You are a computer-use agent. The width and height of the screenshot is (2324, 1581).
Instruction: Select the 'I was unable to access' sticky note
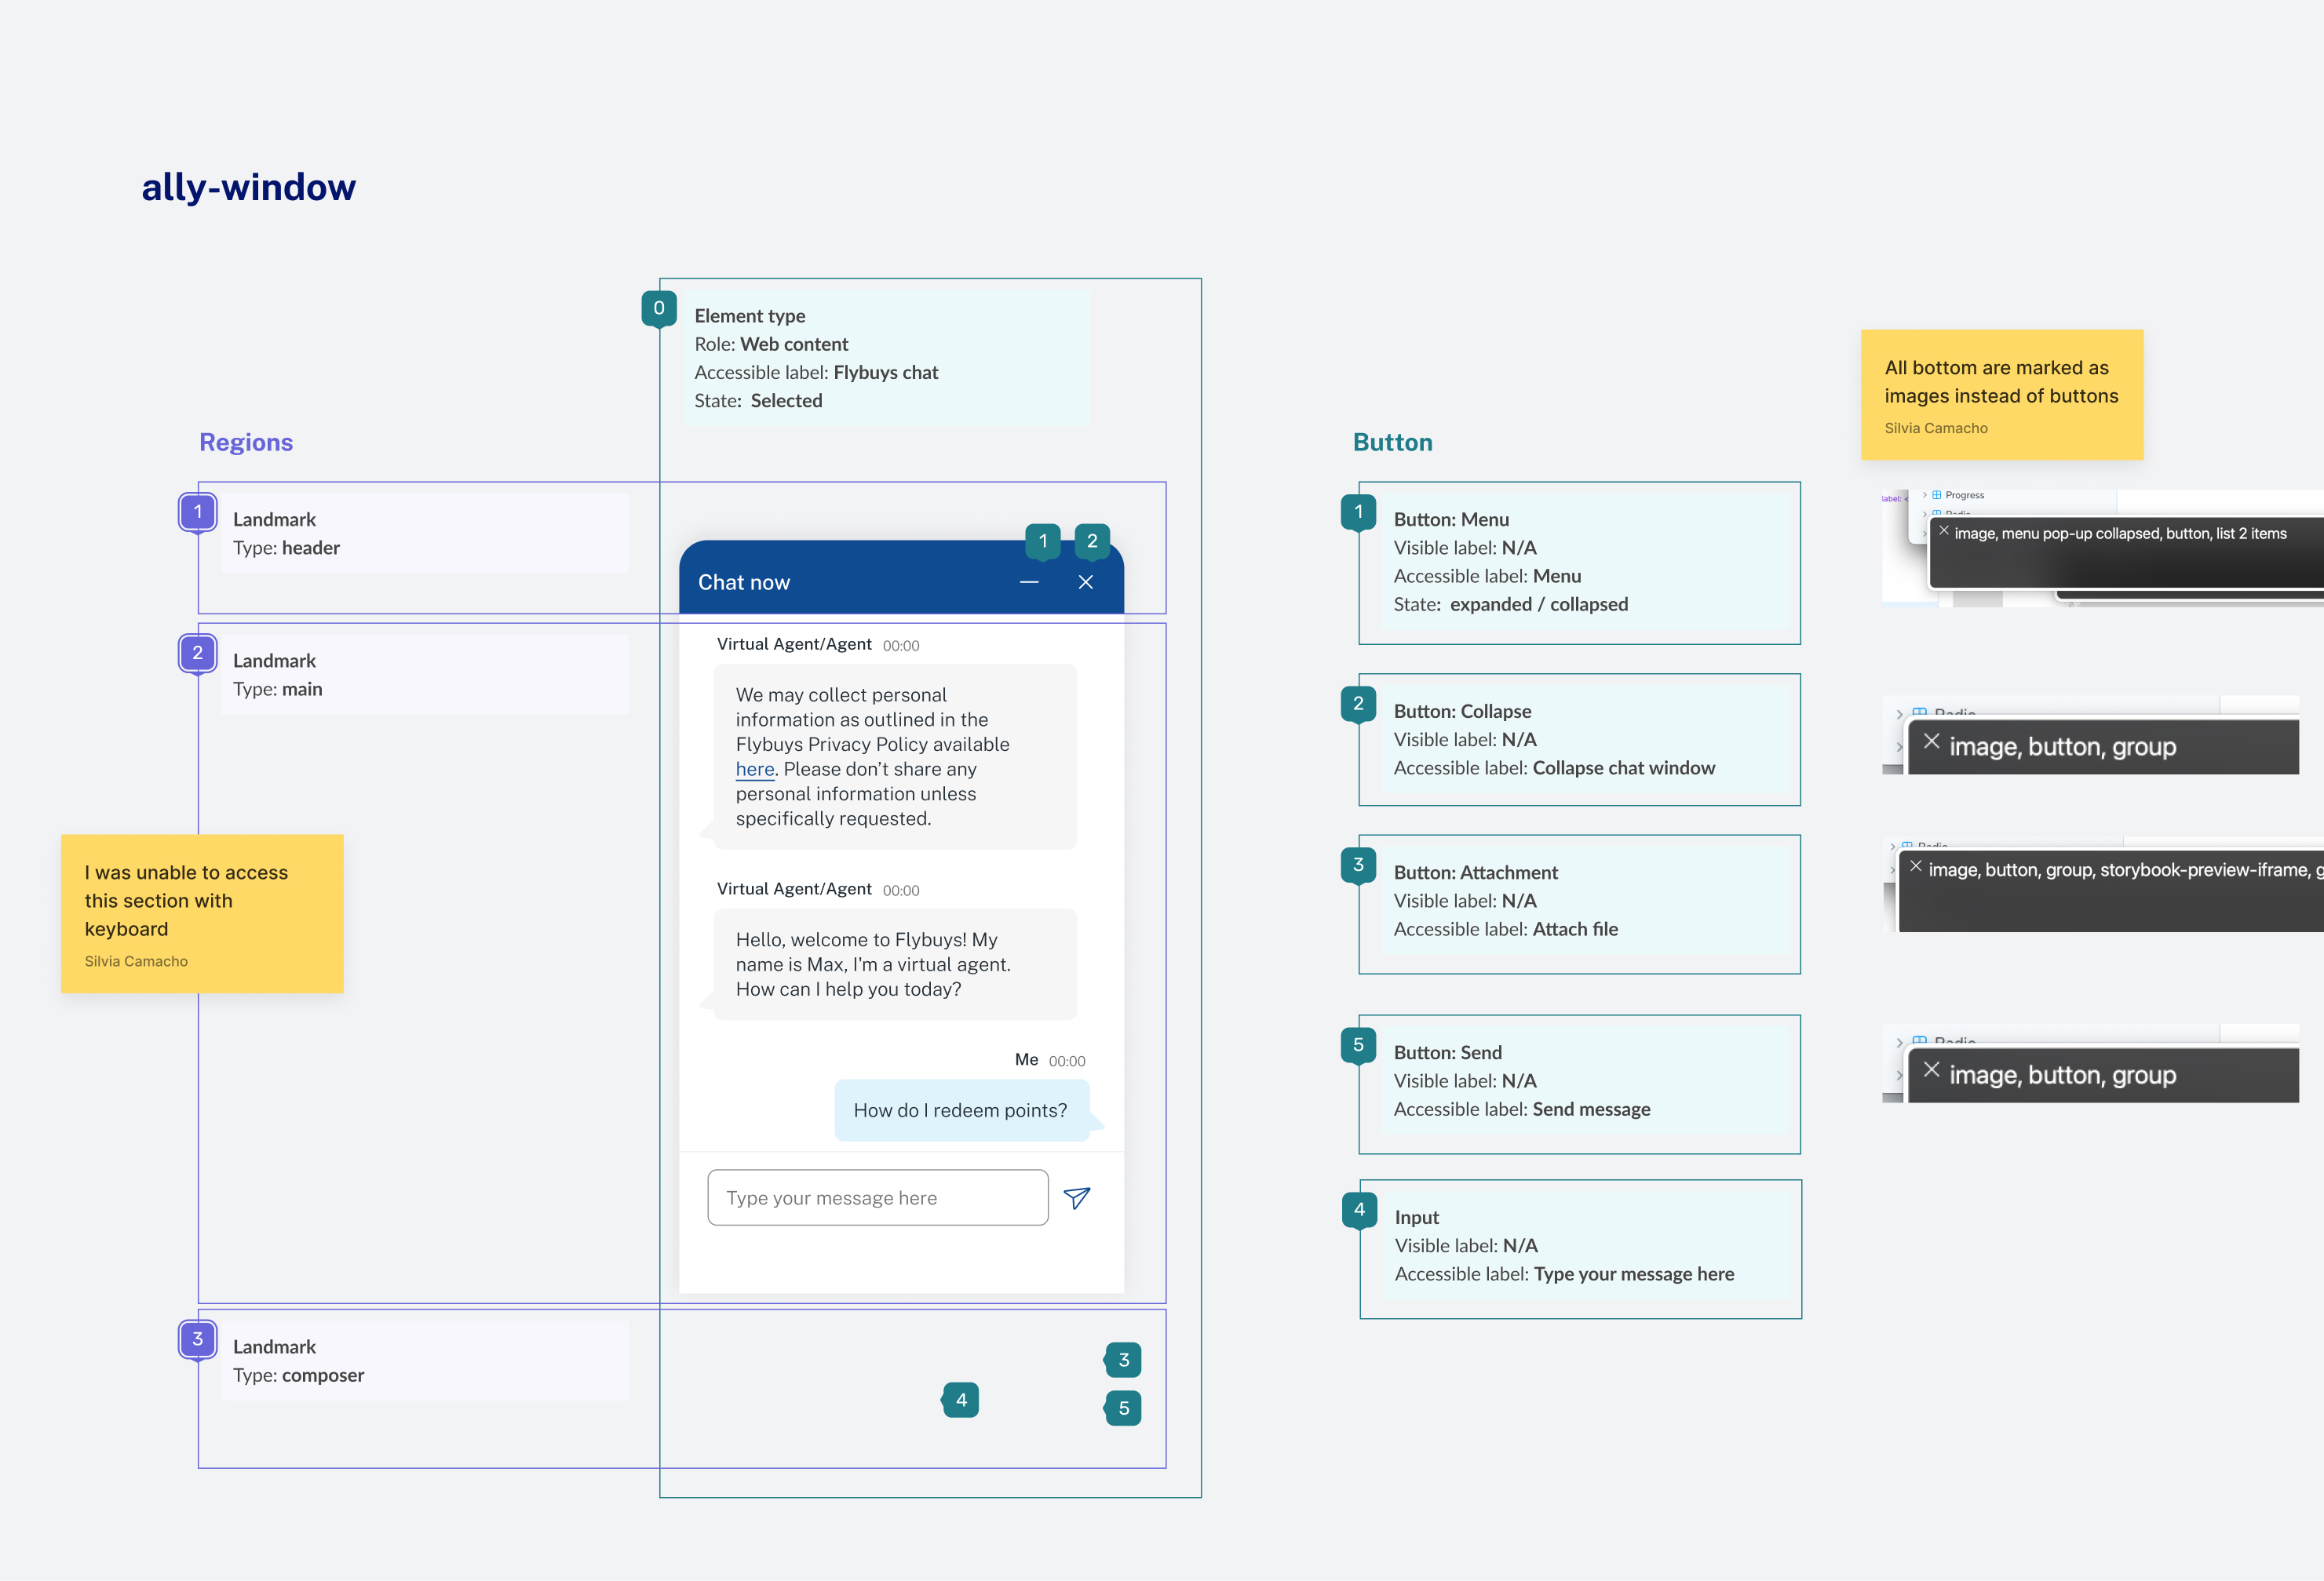(x=202, y=913)
